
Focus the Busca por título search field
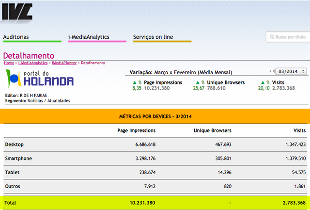[x=290, y=37]
